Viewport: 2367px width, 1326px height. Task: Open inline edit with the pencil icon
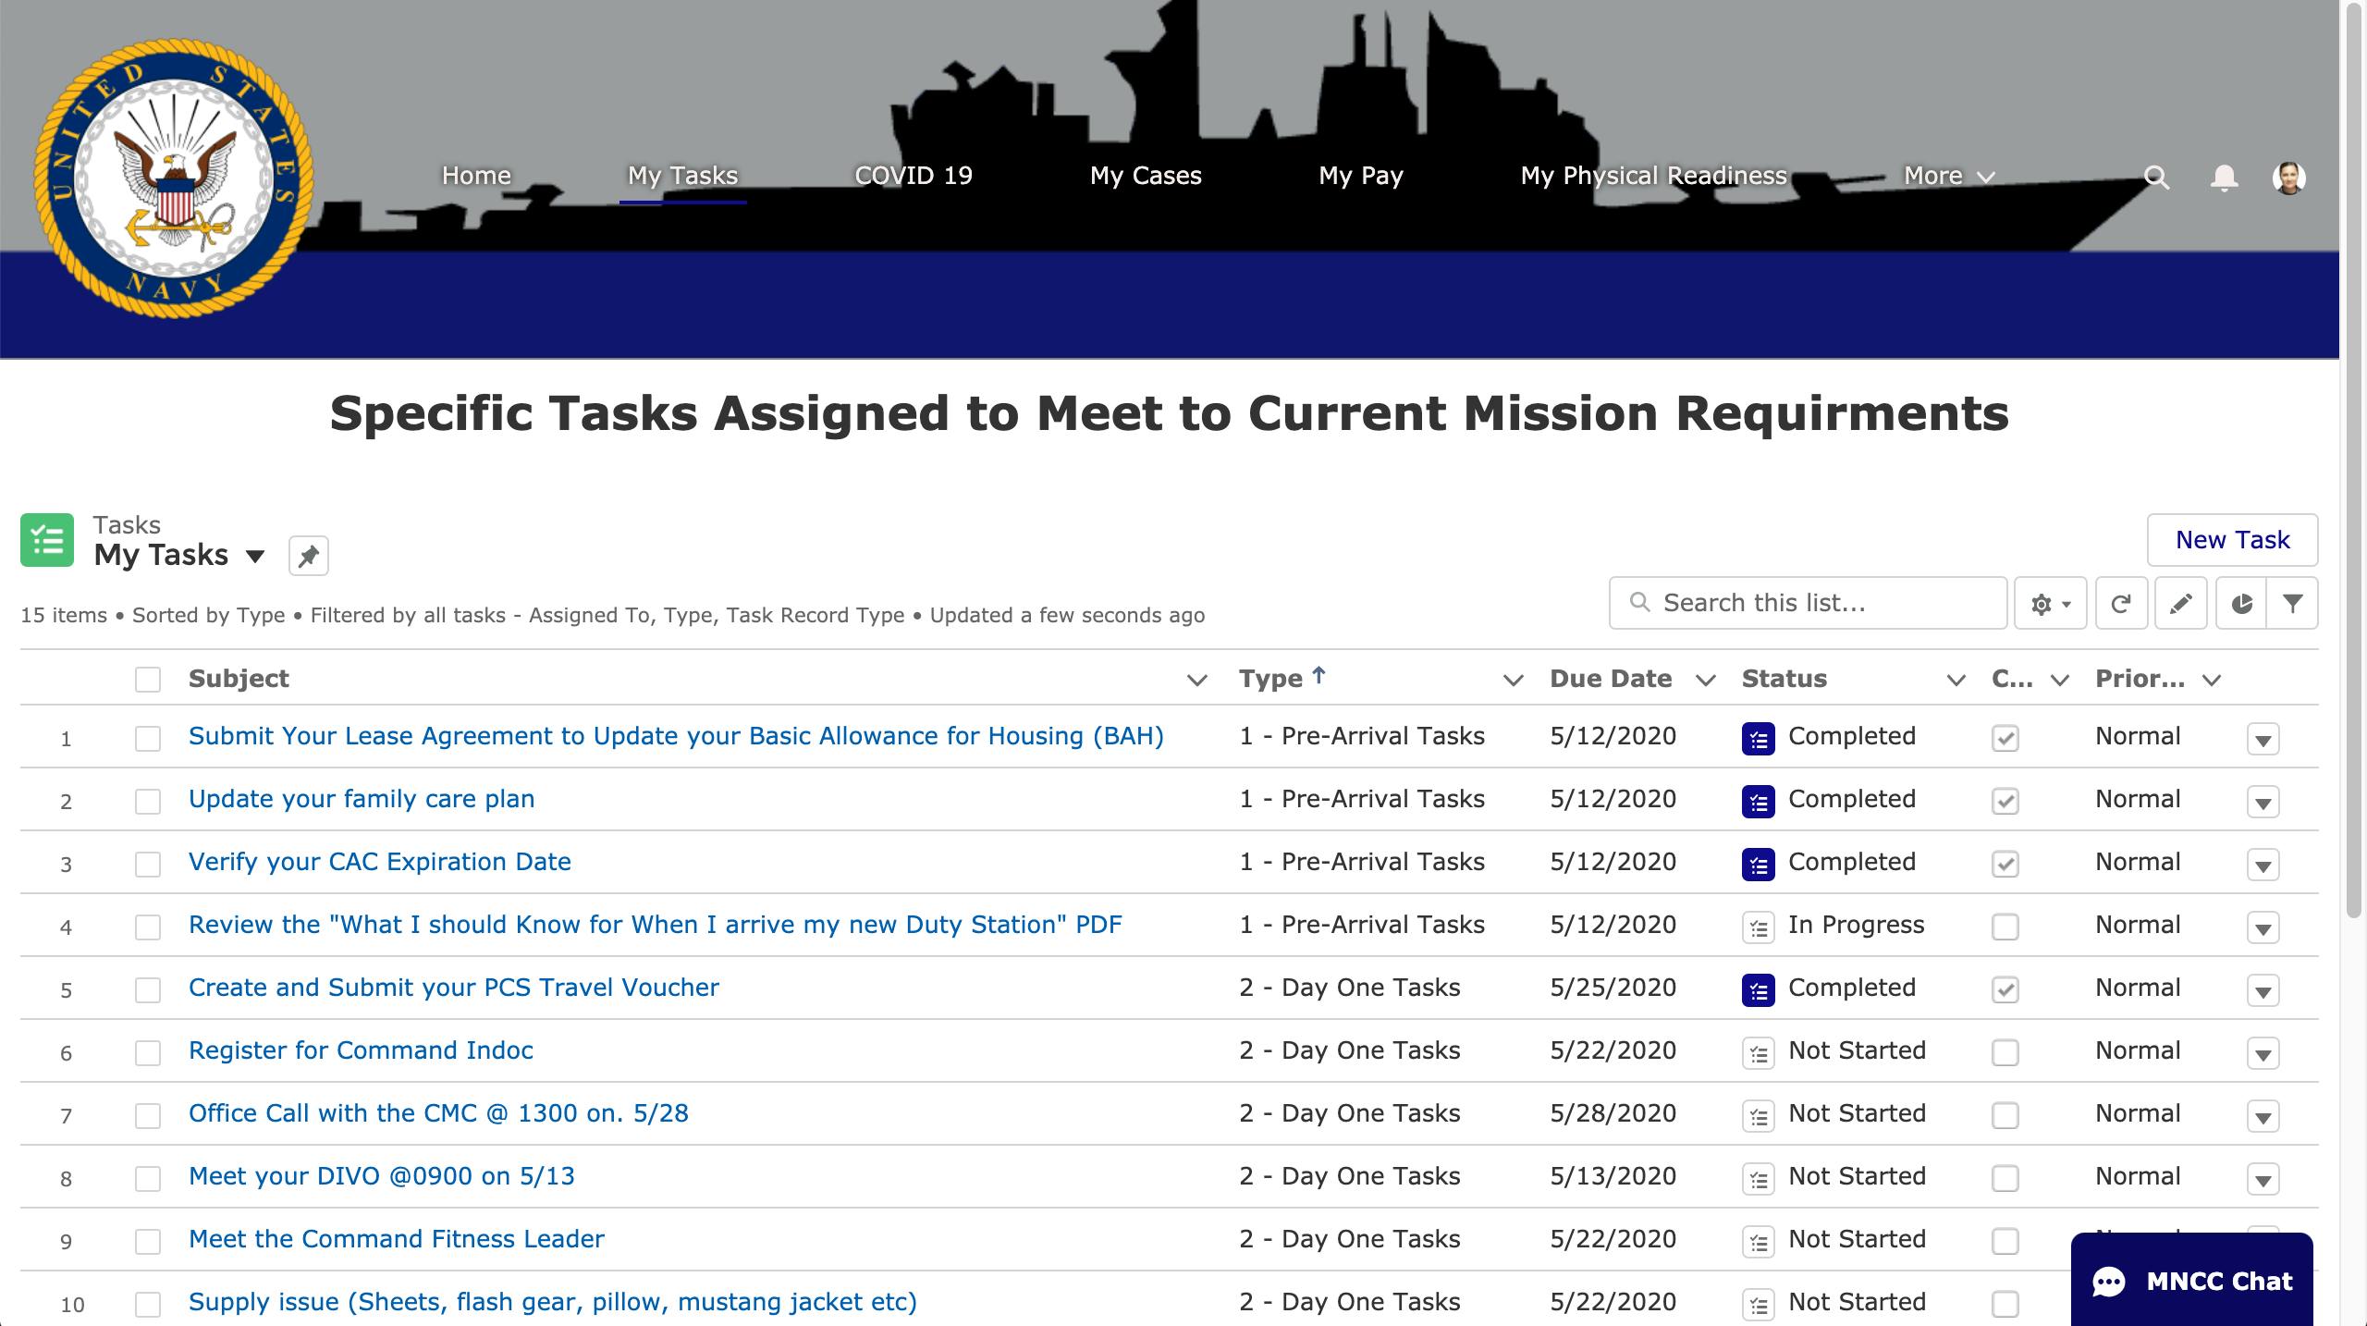click(2181, 603)
